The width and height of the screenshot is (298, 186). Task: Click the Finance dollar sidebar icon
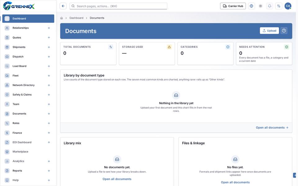tap(7, 133)
